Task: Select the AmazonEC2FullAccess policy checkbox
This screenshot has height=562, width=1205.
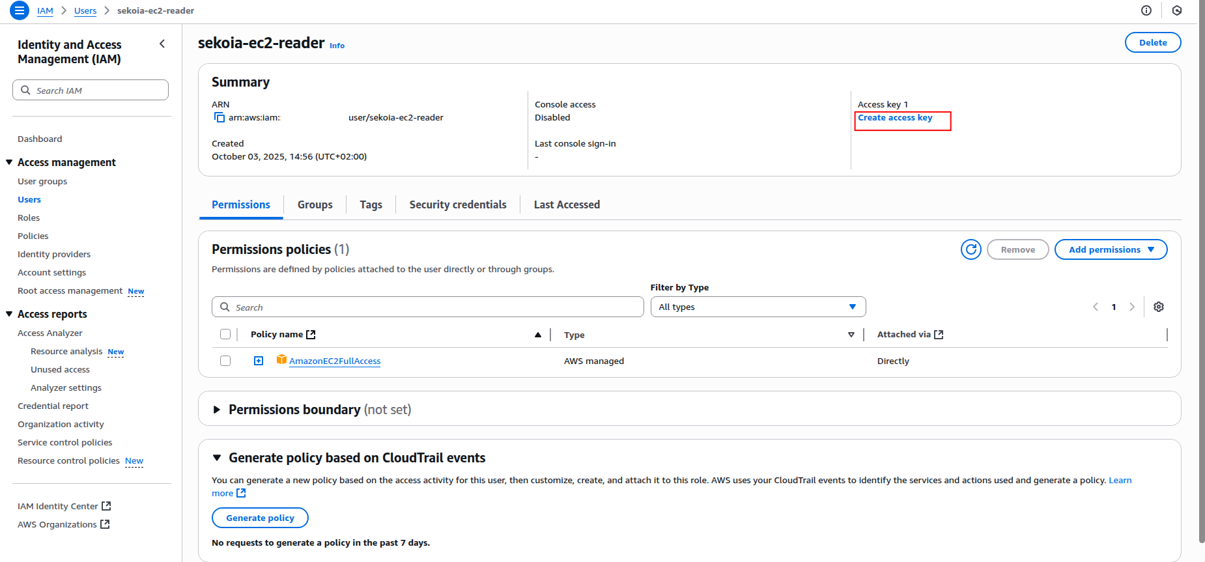Action: click(225, 361)
